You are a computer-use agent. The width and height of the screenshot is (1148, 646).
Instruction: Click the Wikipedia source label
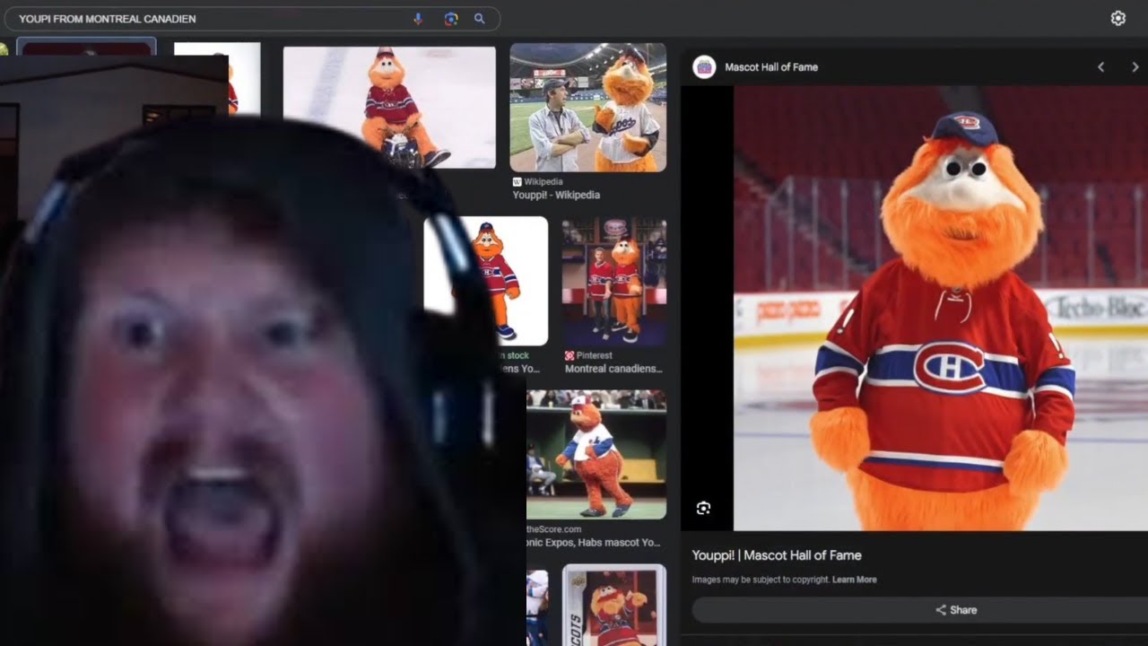(x=544, y=182)
